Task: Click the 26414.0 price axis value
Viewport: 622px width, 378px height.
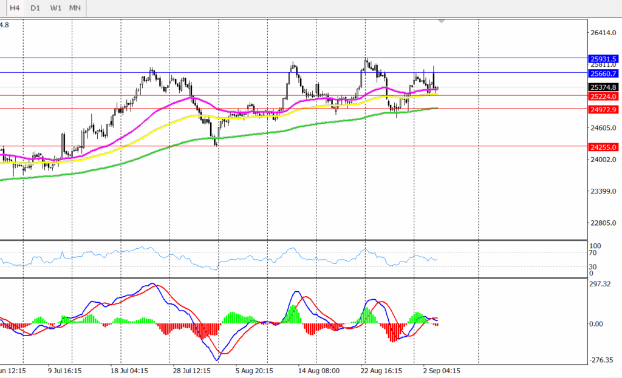Action: point(603,33)
